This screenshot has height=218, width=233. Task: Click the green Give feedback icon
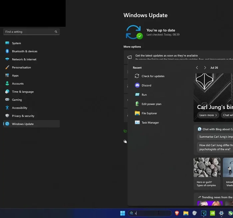click(x=125, y=131)
